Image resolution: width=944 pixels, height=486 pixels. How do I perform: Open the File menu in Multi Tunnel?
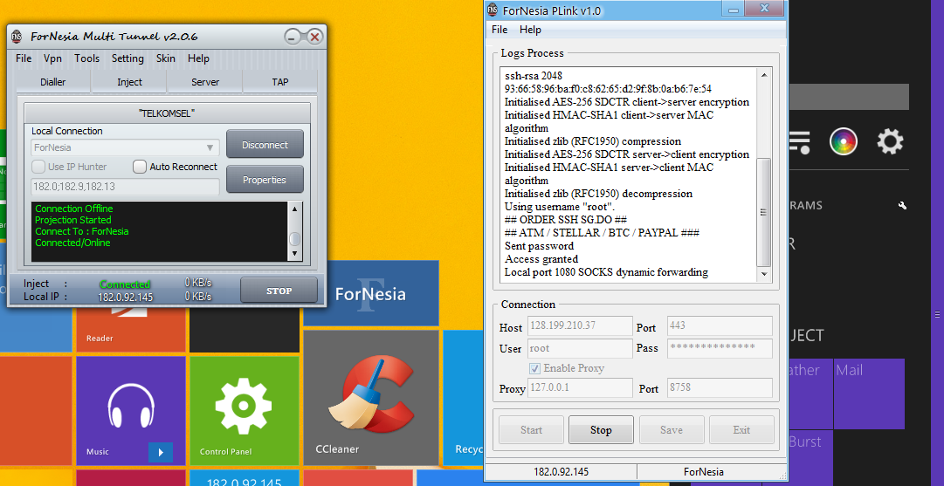pos(24,58)
